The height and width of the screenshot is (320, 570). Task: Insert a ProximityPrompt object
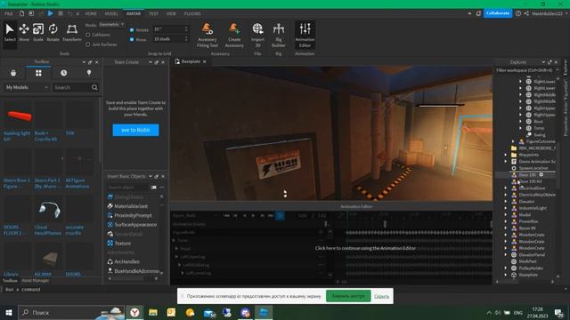point(133,215)
